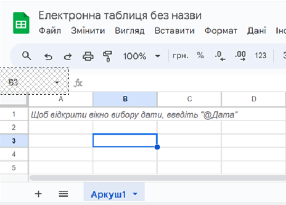Open the Google Sheets home icon

click(21, 23)
